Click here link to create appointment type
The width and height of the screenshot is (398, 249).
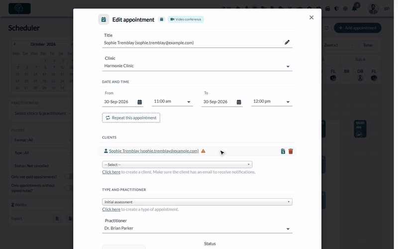tap(111, 209)
